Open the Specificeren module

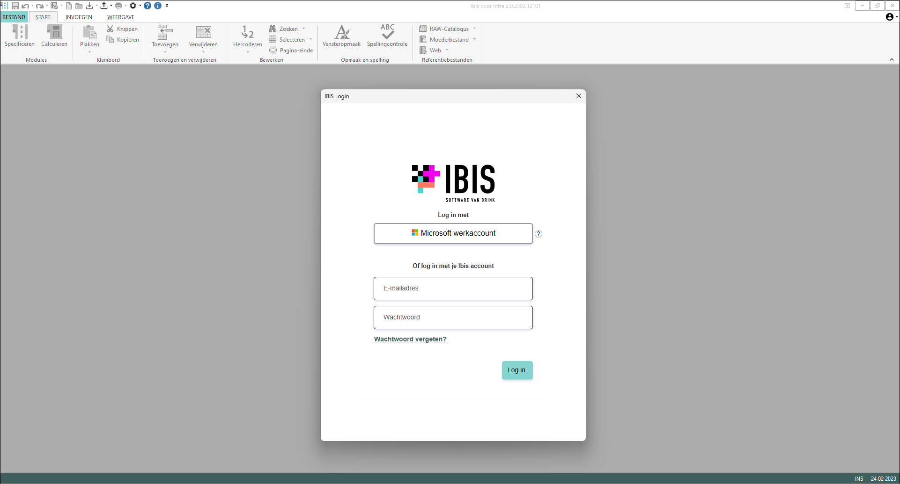pos(20,36)
